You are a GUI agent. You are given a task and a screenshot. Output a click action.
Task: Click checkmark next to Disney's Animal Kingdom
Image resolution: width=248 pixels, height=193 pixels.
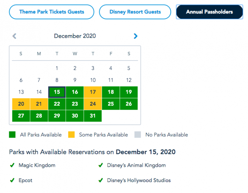(x=101, y=165)
